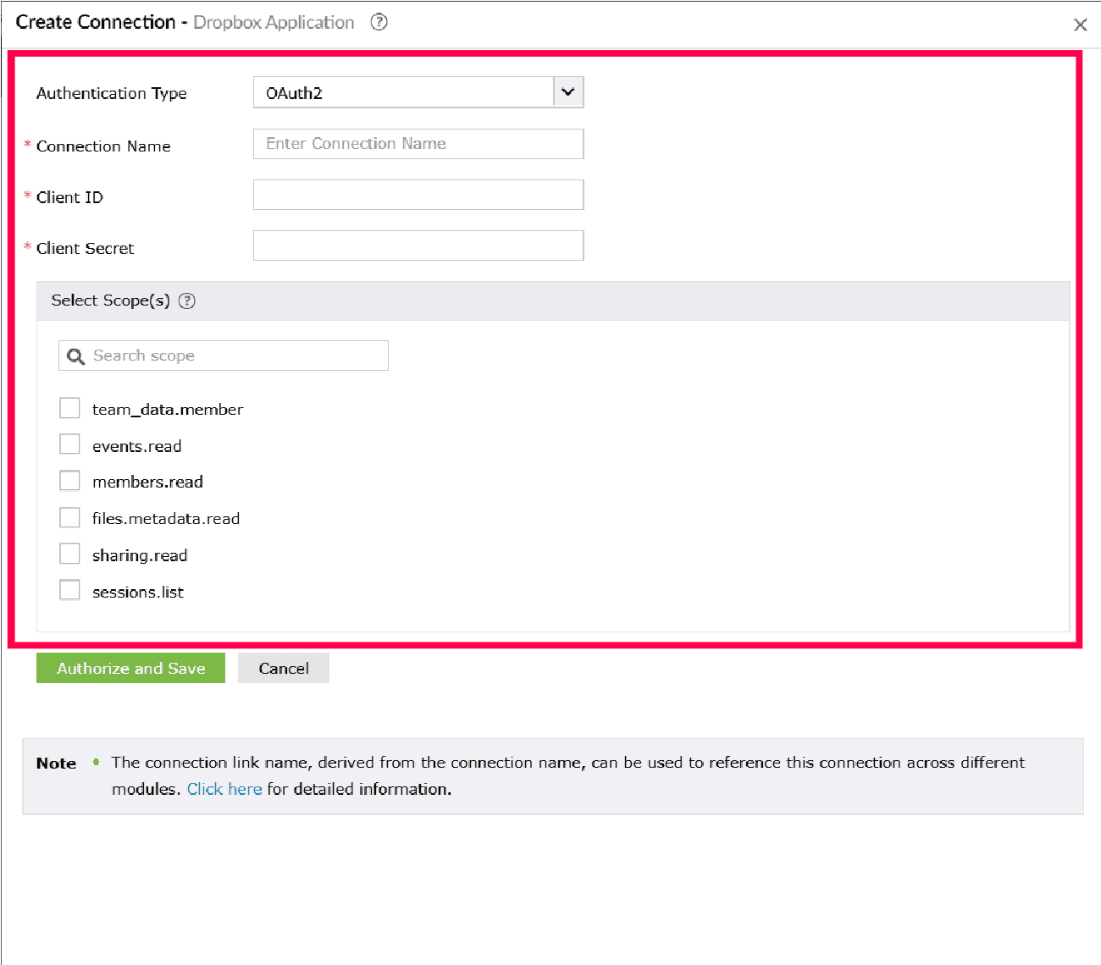Click the Search scope field
Image resolution: width=1101 pixels, height=965 pixels.
click(224, 356)
